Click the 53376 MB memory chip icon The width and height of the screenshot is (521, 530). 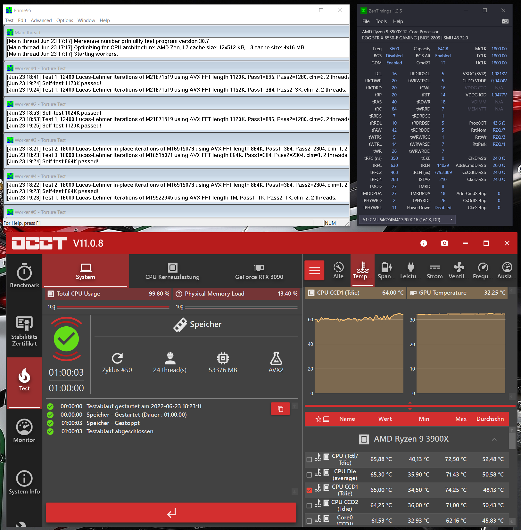(223, 358)
